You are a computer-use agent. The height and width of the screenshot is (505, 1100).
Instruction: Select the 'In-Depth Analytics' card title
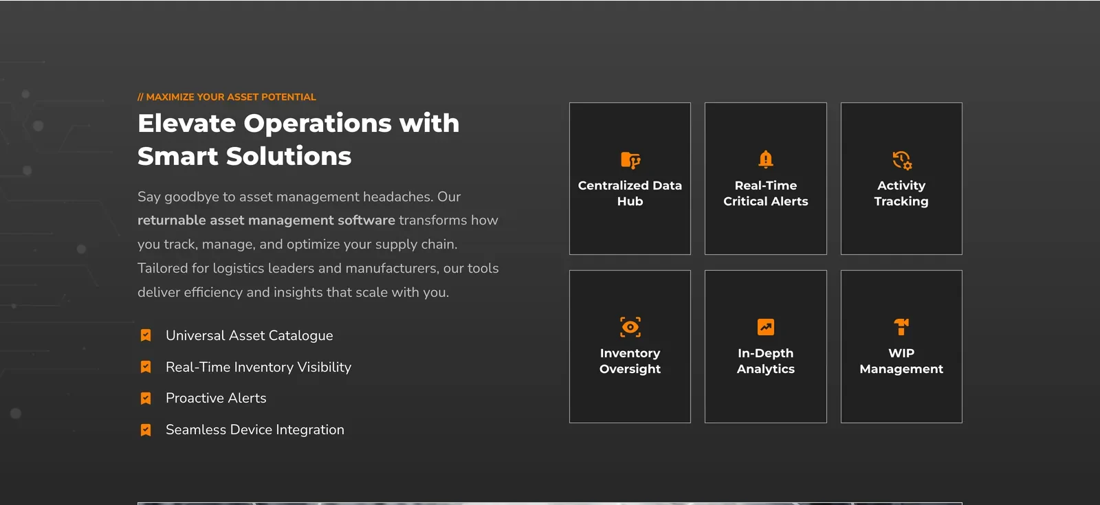765,361
